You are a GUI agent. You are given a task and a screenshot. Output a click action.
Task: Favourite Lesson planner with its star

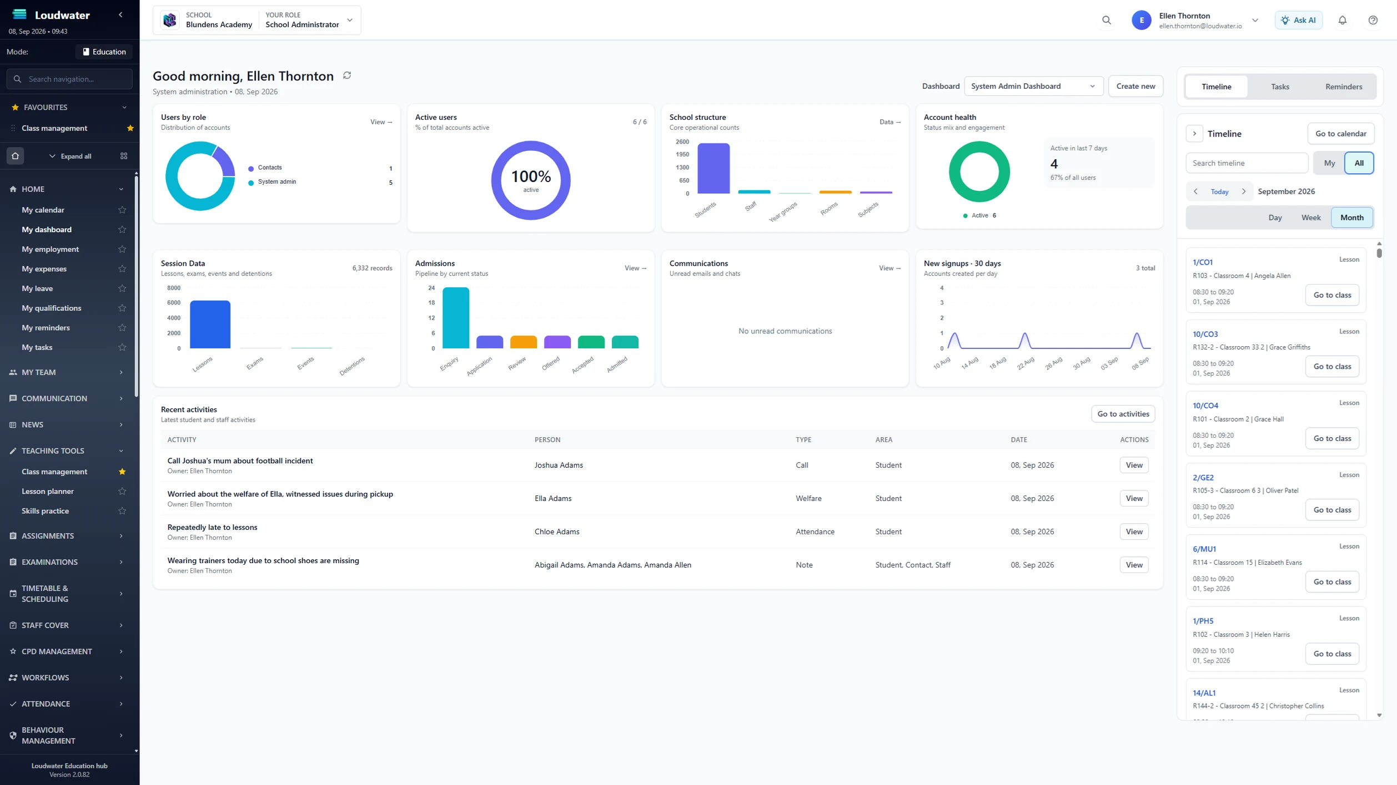[x=122, y=491]
